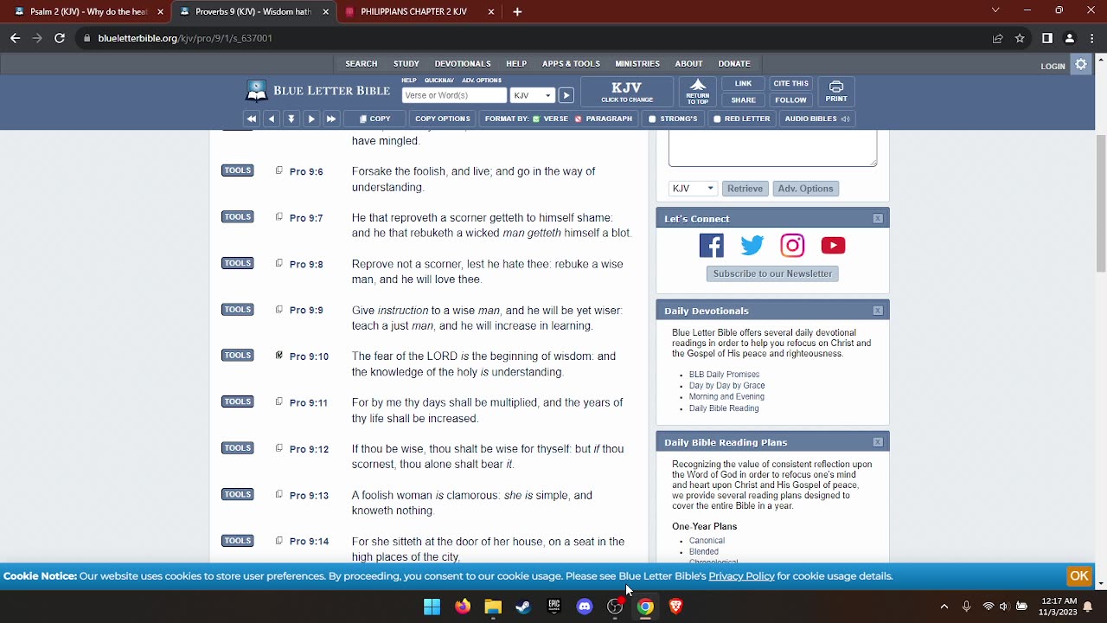Viewport: 1107px width, 623px height.
Task: Open the MINISTRIES menu
Action: coord(637,64)
